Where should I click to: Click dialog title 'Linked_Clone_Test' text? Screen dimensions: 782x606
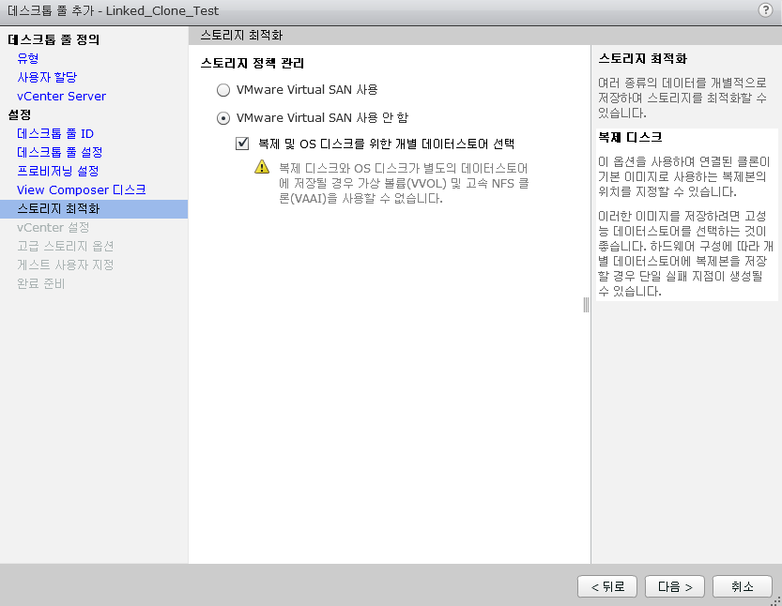(x=162, y=11)
